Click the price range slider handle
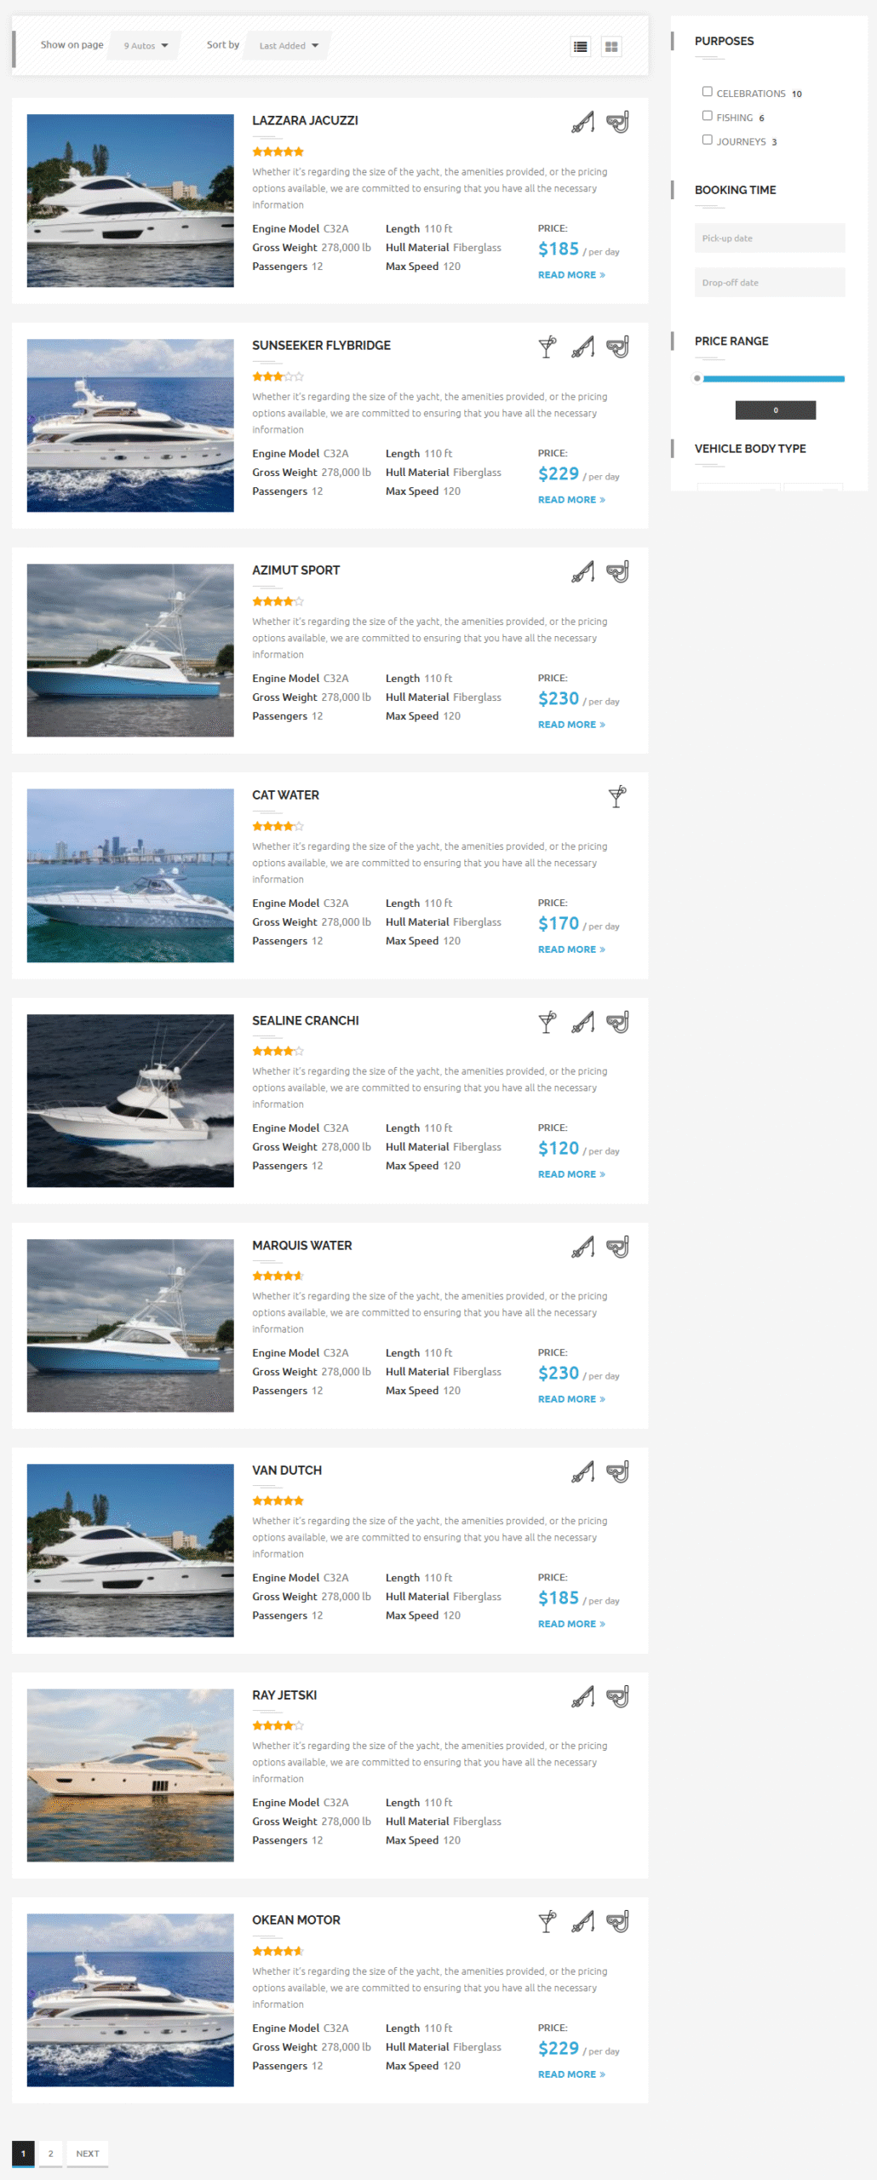877x2180 pixels. tap(697, 378)
